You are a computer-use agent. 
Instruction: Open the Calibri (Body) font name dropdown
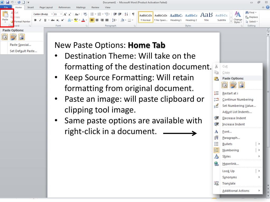pyautogui.click(x=52, y=14)
